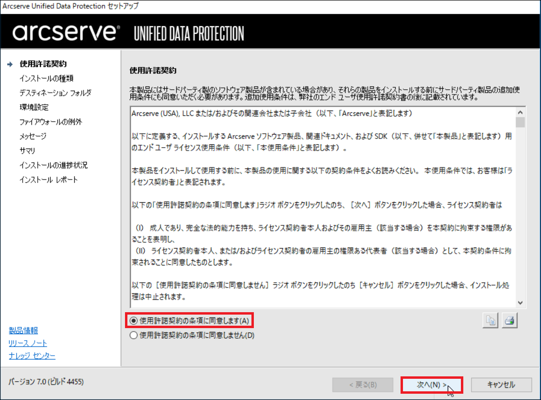Viewport: 541px width, 400px height.
Task: Open the ナレッジ センター link
Action: (32, 356)
